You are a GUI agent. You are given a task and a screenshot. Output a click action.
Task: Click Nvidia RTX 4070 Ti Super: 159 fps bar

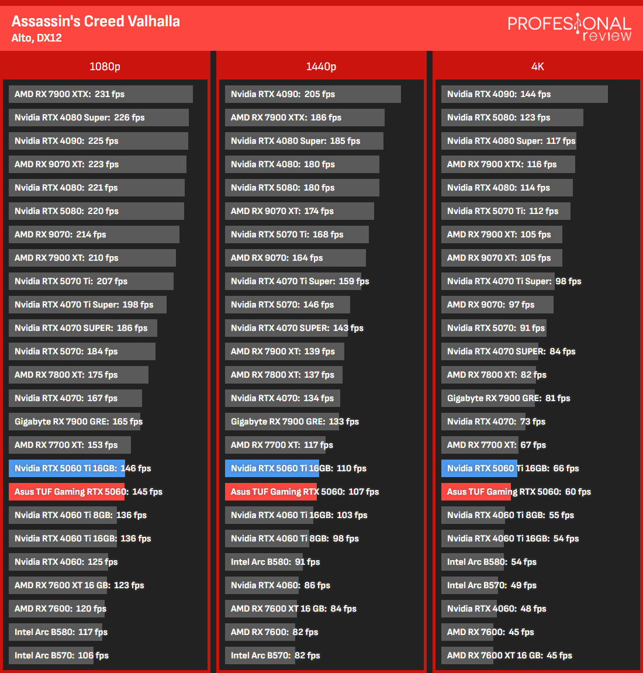point(293,281)
